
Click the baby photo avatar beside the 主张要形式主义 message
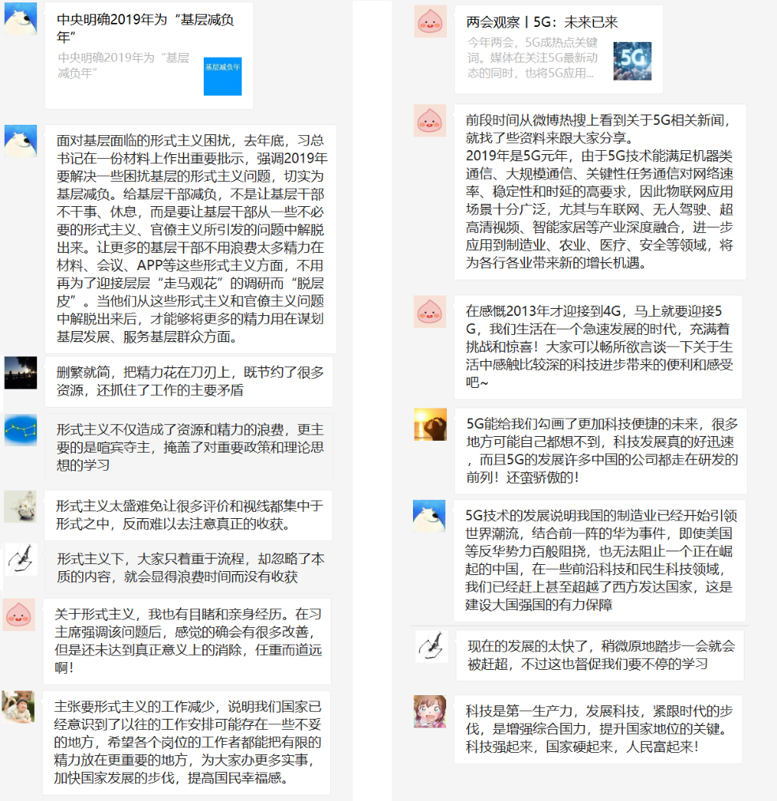pyautogui.click(x=18, y=707)
